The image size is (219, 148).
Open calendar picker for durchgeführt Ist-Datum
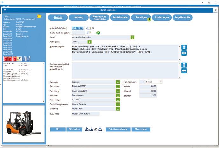coord(89,33)
